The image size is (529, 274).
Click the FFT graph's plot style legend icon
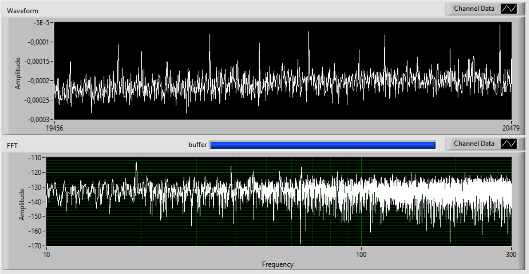(509, 144)
